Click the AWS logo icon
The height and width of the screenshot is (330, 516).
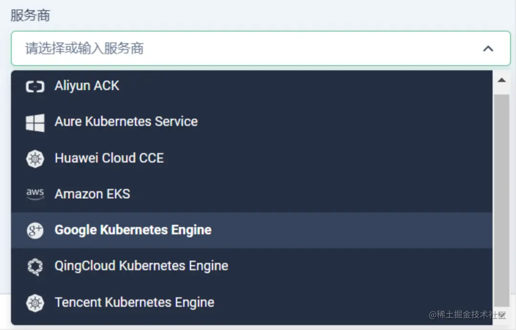[x=35, y=194]
